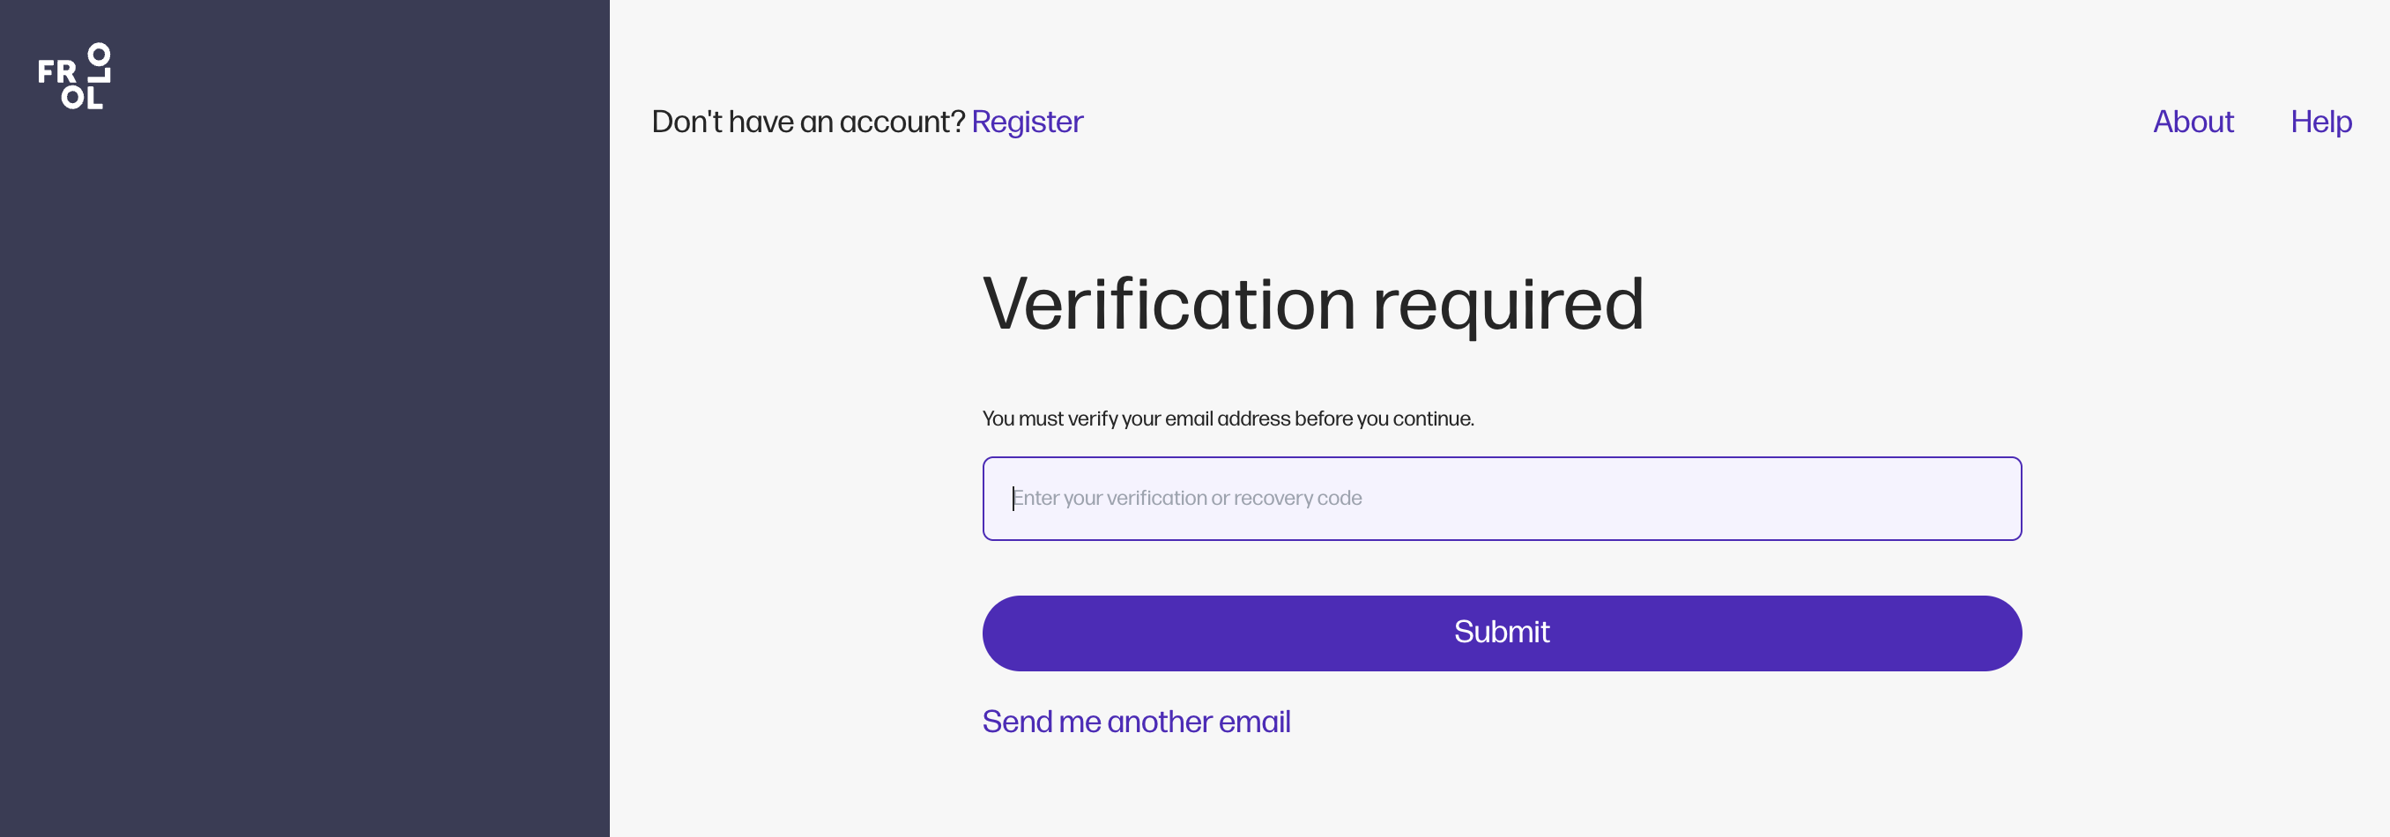Select Register to create an account
This screenshot has width=2390, height=837.
coord(1026,122)
